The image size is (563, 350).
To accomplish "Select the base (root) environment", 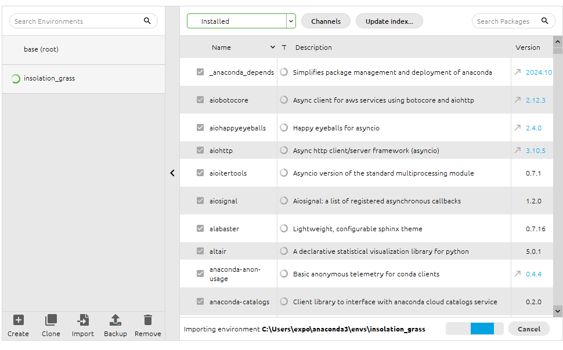I will click(41, 50).
